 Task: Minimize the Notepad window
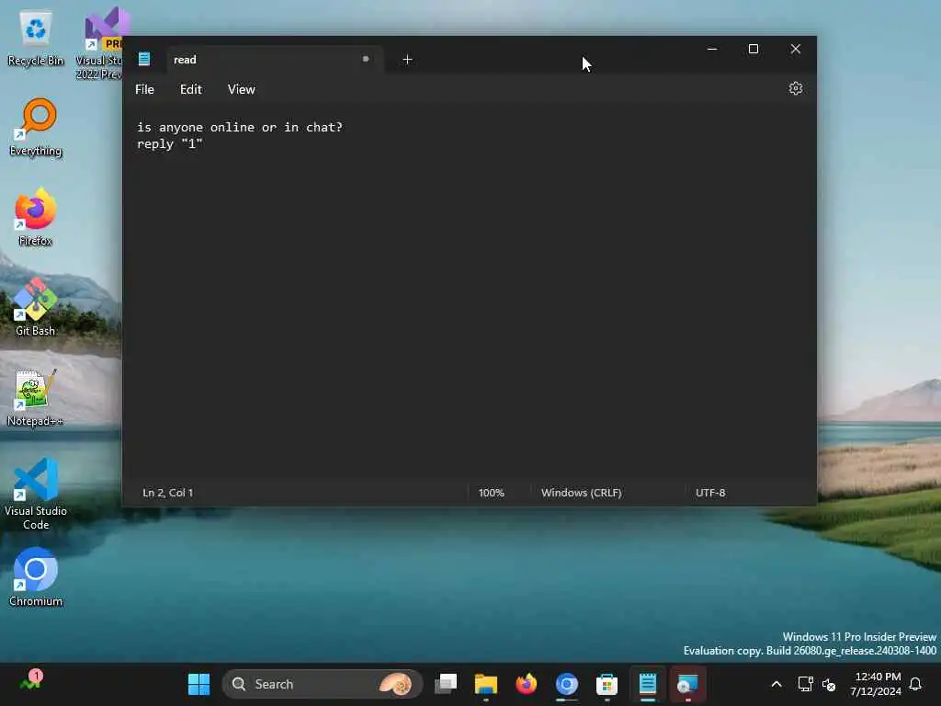(x=712, y=50)
